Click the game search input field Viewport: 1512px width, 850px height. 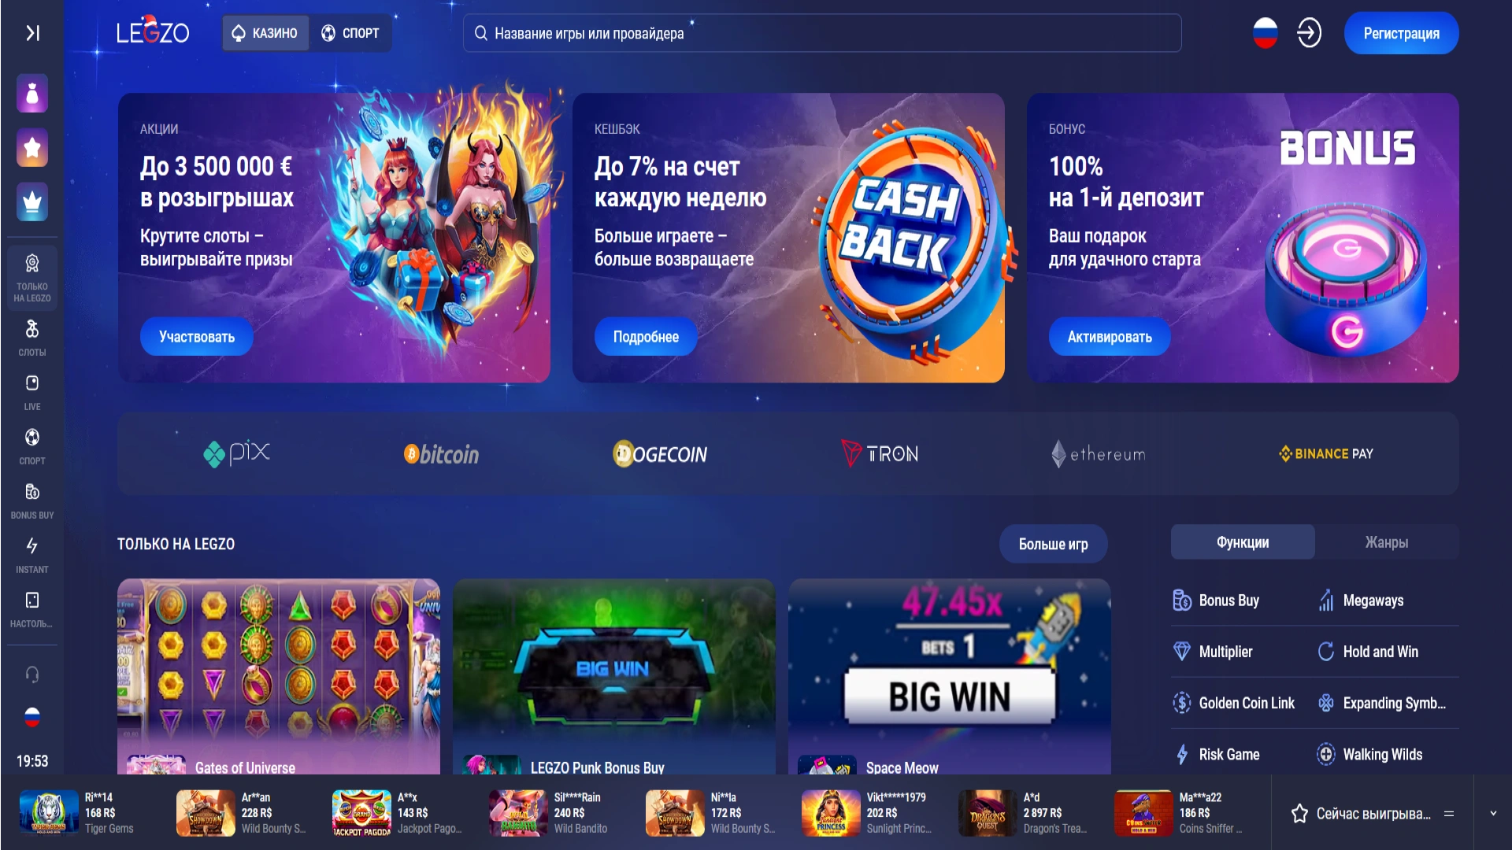822,33
